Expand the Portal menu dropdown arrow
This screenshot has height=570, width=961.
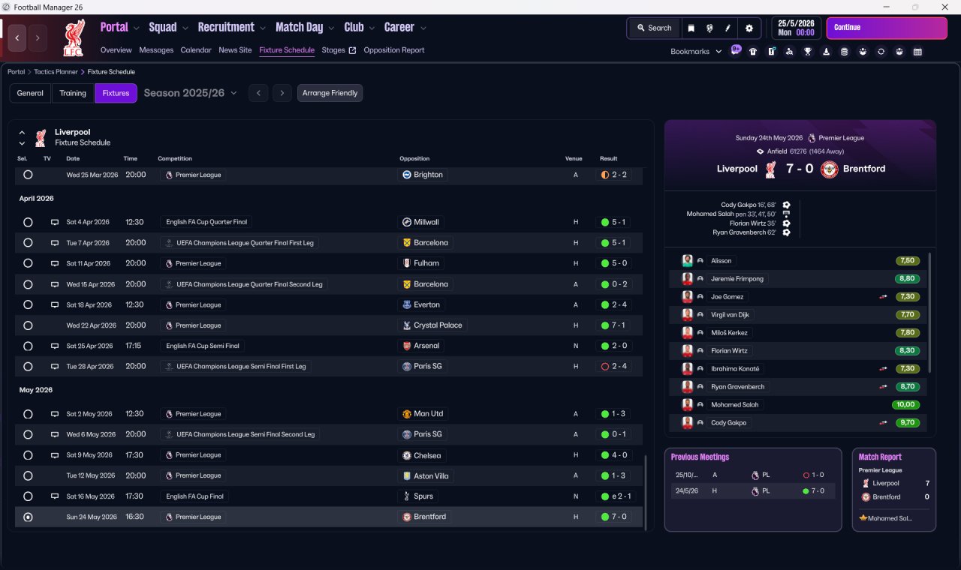pyautogui.click(x=136, y=28)
